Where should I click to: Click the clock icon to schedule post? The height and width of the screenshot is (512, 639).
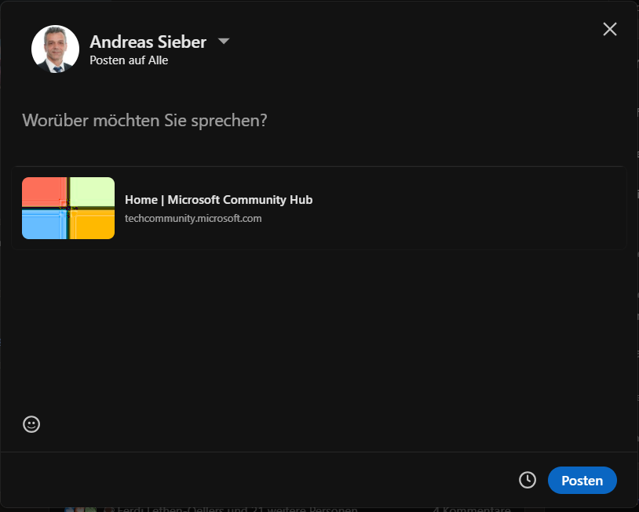tap(528, 480)
